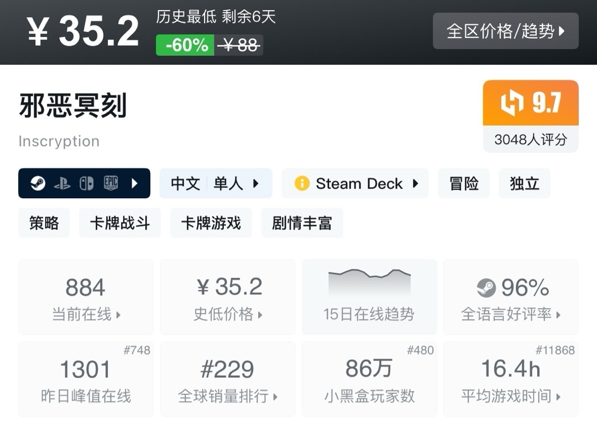Image resolution: width=597 pixels, height=423 pixels.
Task: Open 当前在线 player count details
Action: coord(86,297)
